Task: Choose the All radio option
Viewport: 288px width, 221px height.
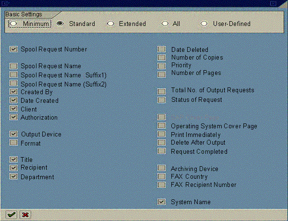Action: pyautogui.click(x=165, y=24)
